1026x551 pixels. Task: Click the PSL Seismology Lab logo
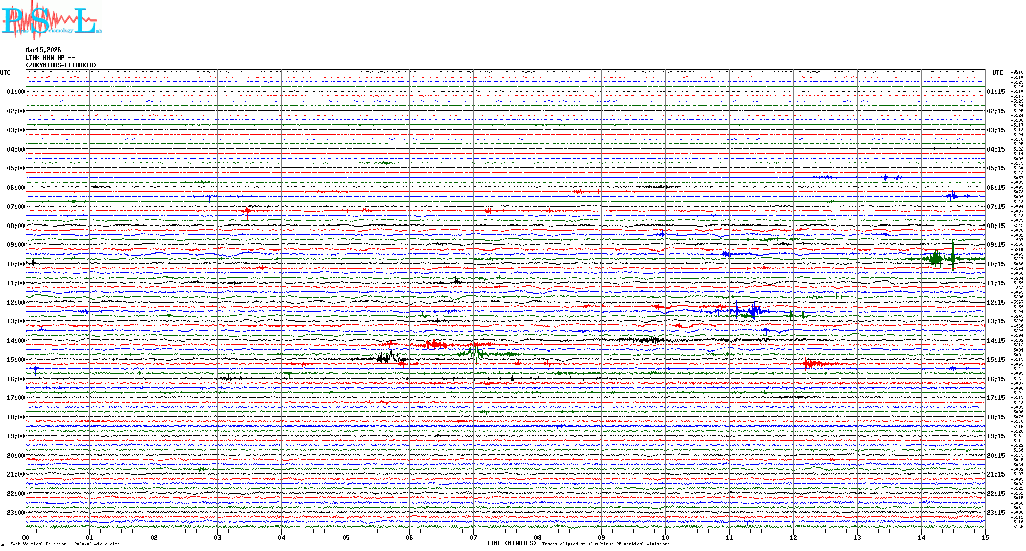[50, 20]
